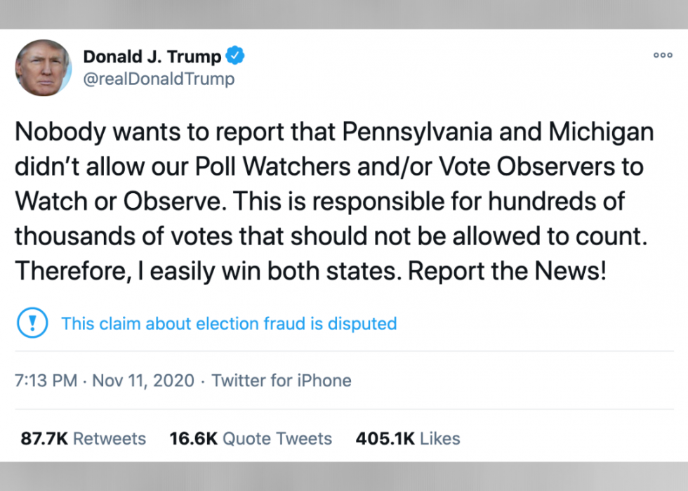Open the three-dot more options menu
Viewport: 688px width, 491px height.
pos(662,55)
